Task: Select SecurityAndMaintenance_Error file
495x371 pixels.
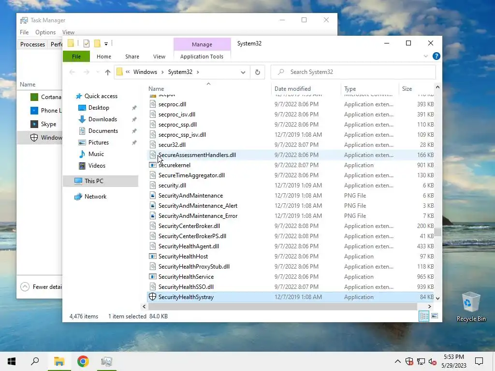Action: [x=198, y=216]
